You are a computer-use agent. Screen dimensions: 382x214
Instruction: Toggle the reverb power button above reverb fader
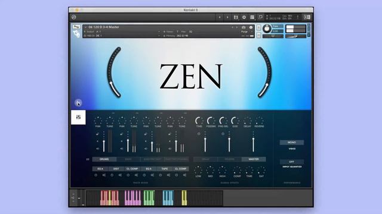pyautogui.click(x=223, y=134)
